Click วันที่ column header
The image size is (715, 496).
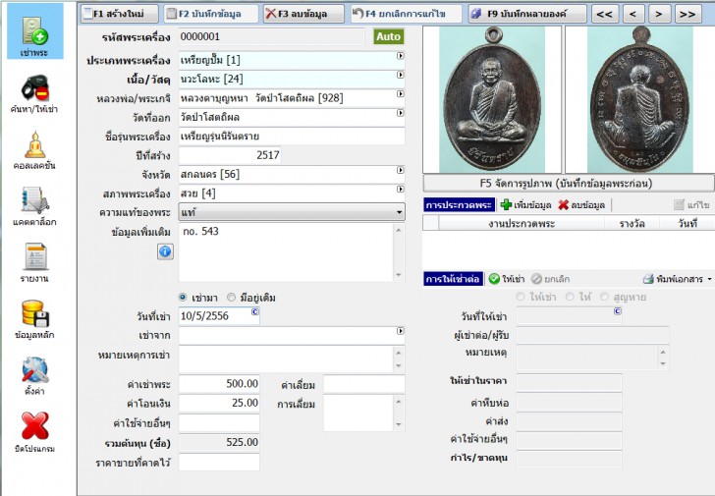tap(687, 223)
